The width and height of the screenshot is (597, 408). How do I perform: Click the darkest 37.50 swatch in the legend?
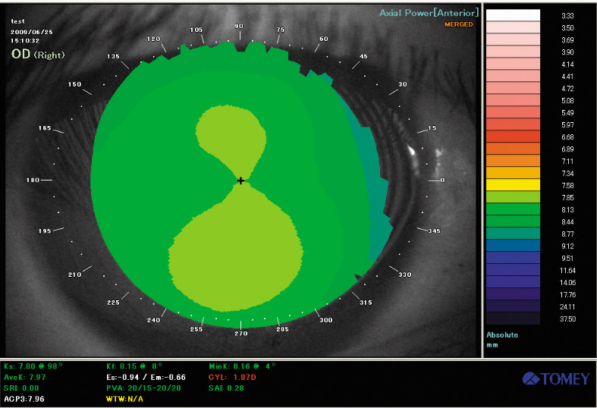pyautogui.click(x=512, y=319)
